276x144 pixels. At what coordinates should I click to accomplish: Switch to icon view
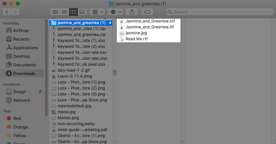tap(55, 12)
